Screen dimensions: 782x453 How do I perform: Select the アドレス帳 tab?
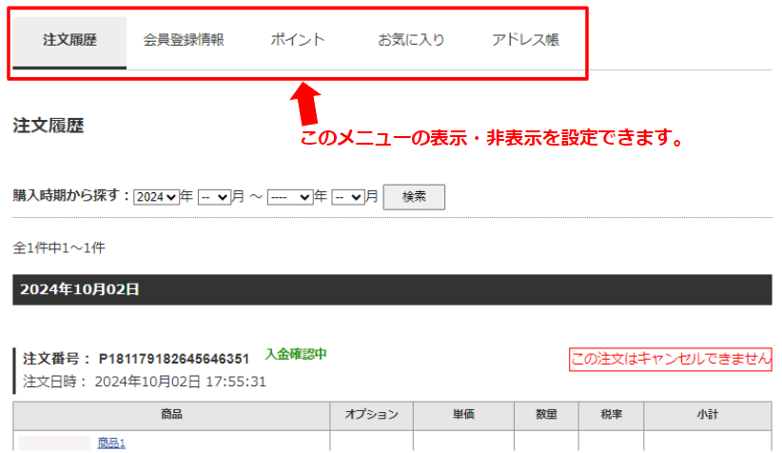click(x=525, y=40)
